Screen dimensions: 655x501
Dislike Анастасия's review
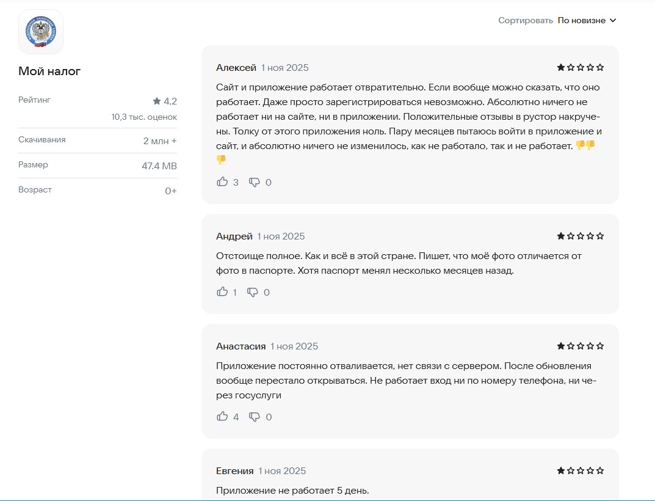click(255, 417)
